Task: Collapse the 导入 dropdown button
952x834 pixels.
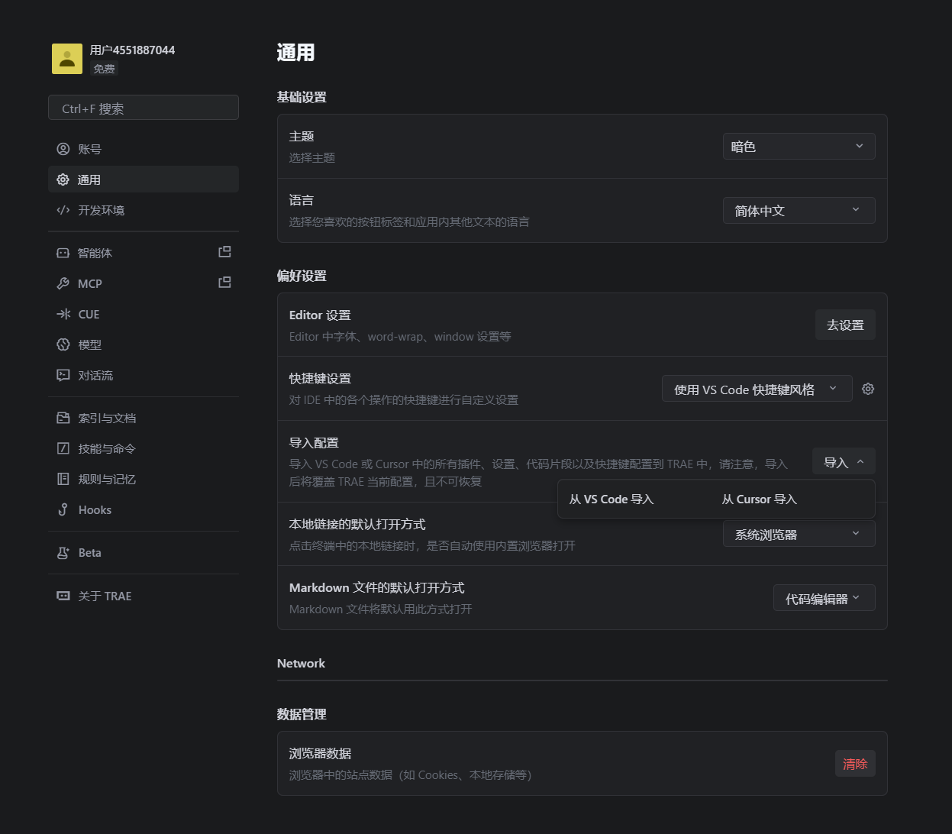Action: [x=844, y=462]
